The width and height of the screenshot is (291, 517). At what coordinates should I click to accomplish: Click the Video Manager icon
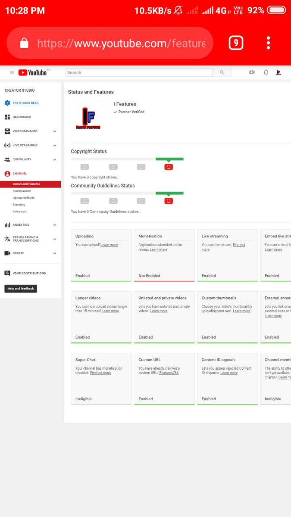[x=7, y=131]
